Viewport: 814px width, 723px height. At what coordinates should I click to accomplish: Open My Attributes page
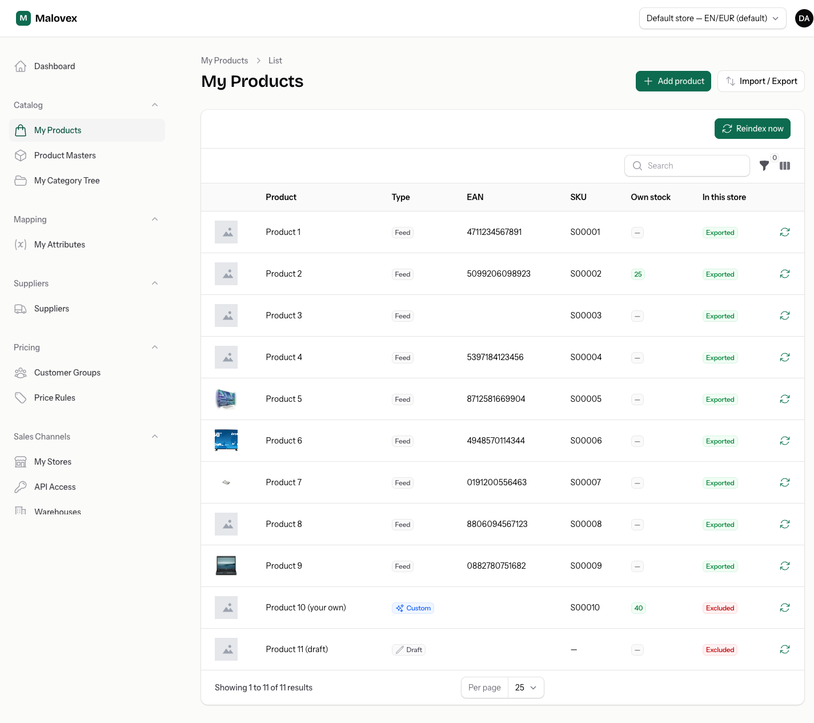pos(87,245)
